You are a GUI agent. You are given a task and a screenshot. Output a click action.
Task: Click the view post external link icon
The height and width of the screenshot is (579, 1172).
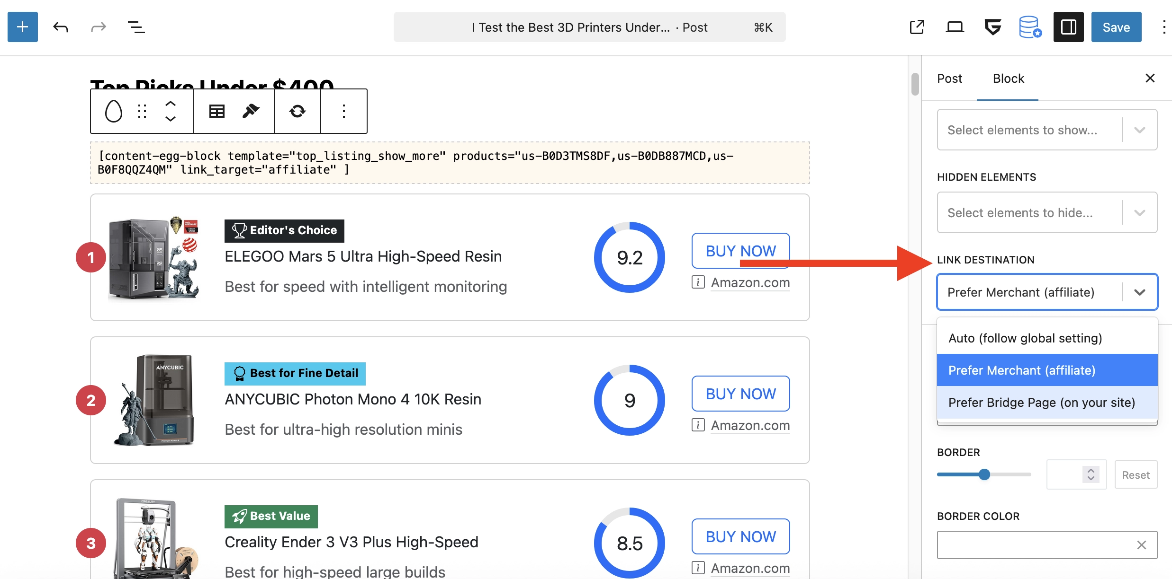pos(917,27)
